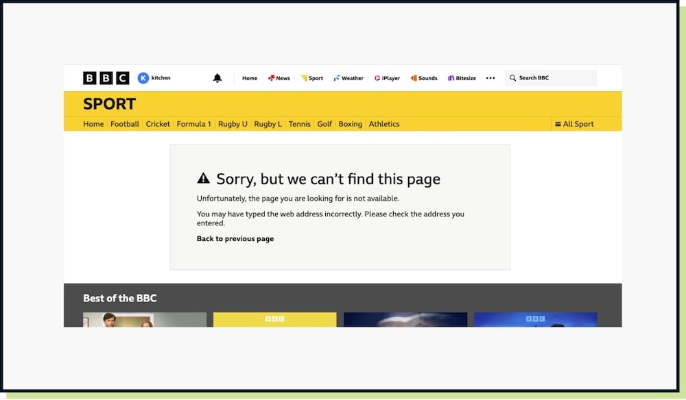Click the pink iPlayer icon
The width and height of the screenshot is (686, 400).
pyautogui.click(x=377, y=77)
